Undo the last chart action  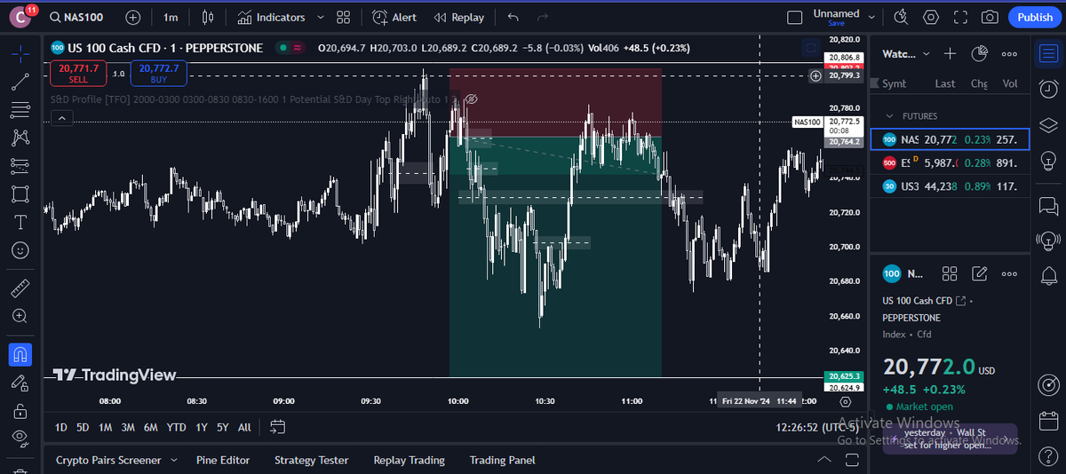click(513, 18)
